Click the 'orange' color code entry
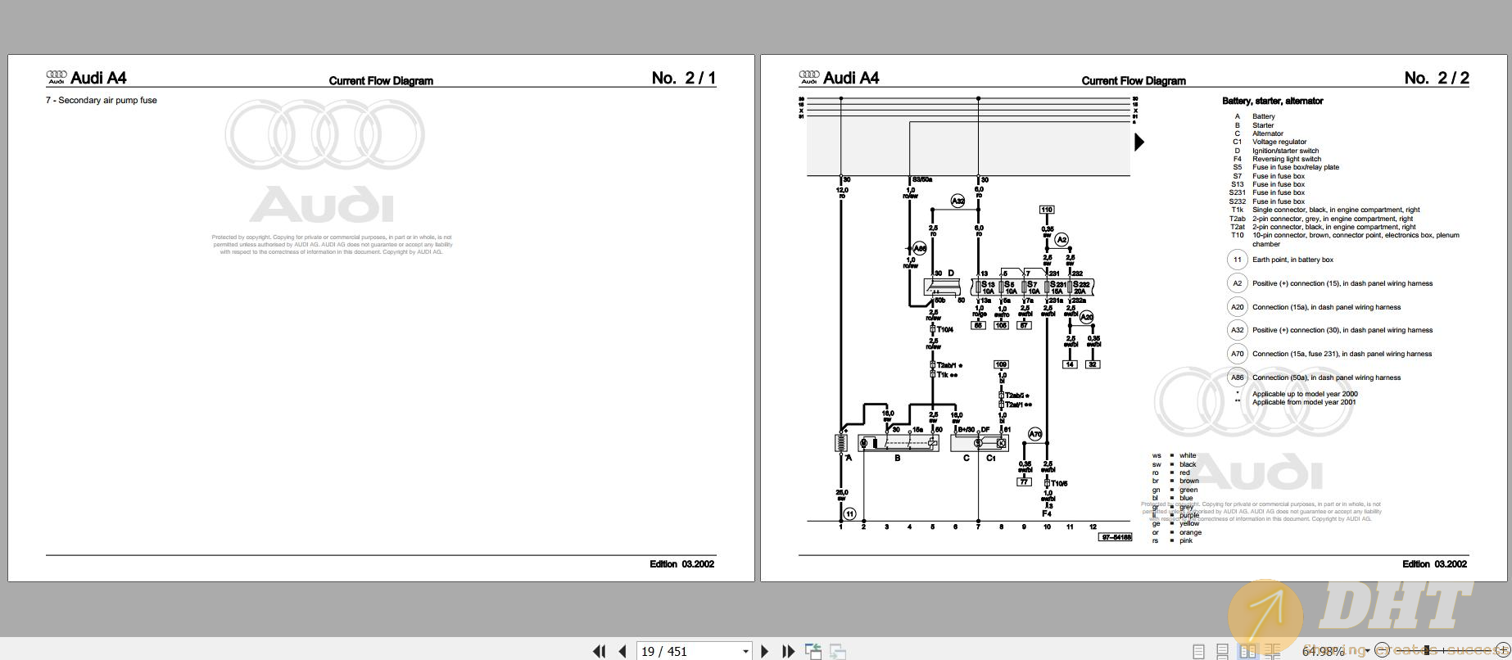This screenshot has height=660, width=1512. (1190, 532)
